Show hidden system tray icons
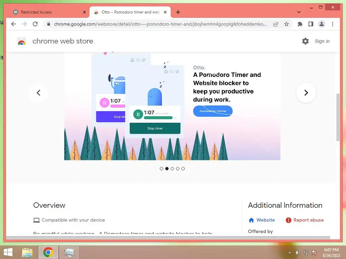Viewport: 346px width, 259px height. 290,253
